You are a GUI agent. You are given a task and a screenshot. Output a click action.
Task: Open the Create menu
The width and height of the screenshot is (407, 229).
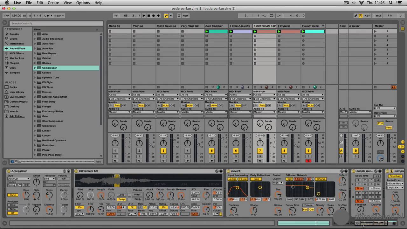[53, 3]
